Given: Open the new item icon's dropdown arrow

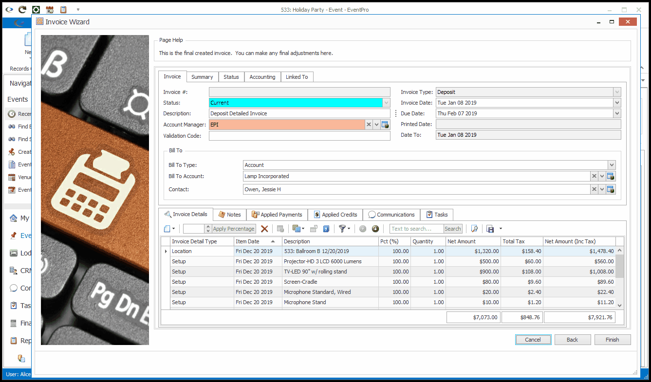Looking at the screenshot, I should point(174,229).
